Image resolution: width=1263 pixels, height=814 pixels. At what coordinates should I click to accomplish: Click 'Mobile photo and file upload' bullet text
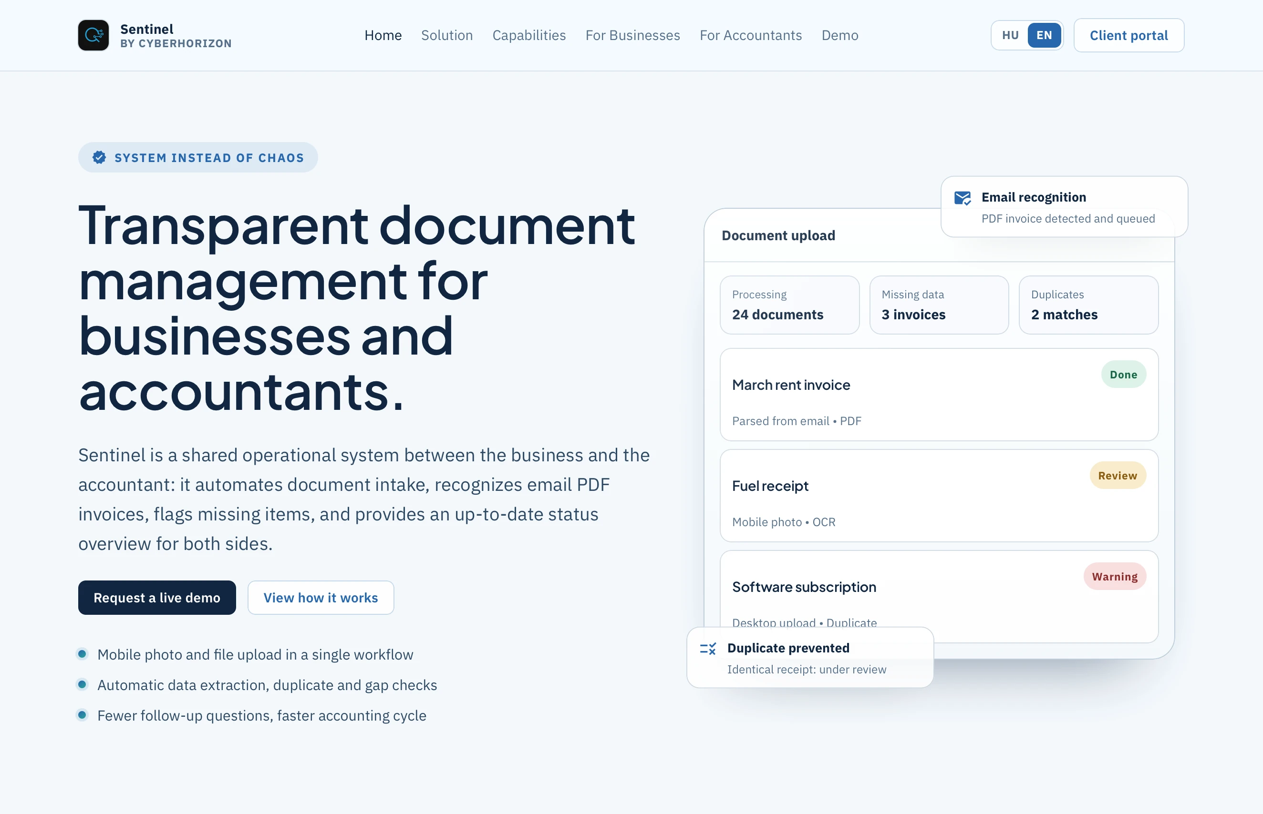click(x=255, y=655)
